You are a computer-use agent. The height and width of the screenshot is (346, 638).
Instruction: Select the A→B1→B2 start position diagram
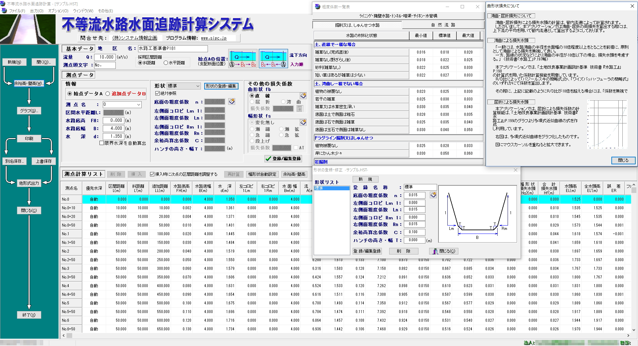(x=243, y=59)
